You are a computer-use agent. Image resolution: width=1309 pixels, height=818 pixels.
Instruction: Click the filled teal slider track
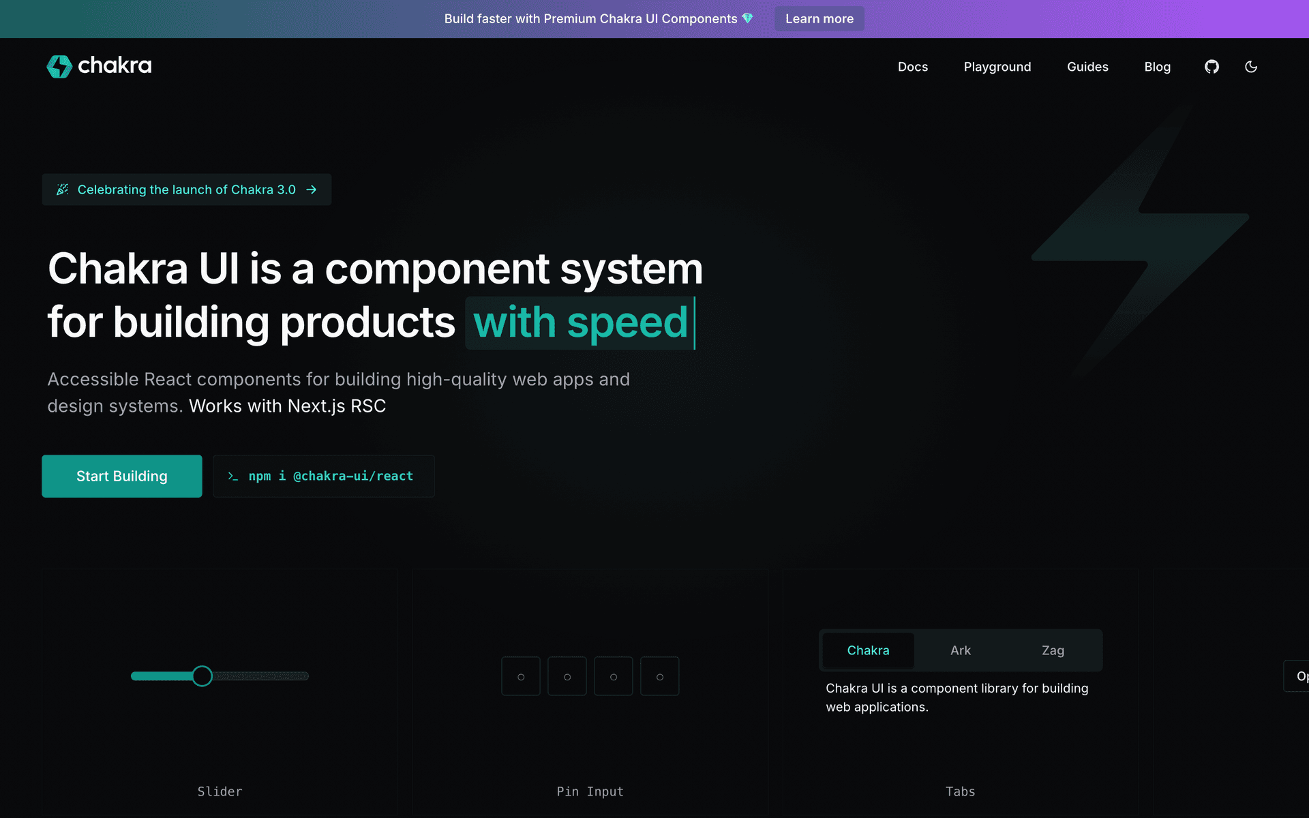[162, 676]
